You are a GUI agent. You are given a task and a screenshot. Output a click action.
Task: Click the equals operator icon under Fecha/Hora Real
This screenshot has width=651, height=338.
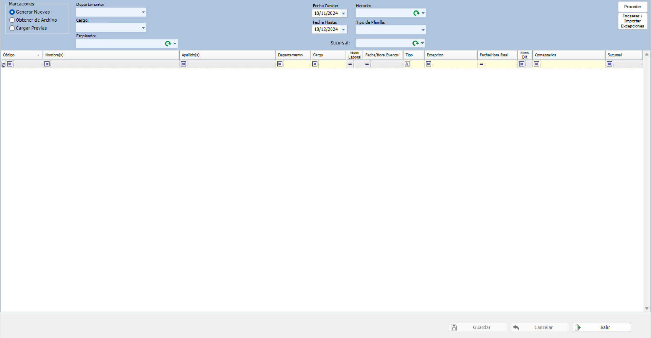481,64
